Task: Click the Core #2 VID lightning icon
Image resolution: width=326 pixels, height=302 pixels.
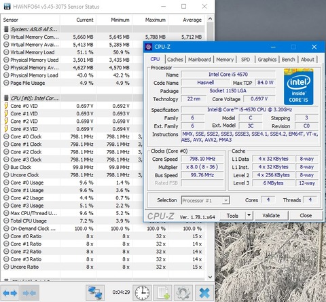Action: point(6,121)
